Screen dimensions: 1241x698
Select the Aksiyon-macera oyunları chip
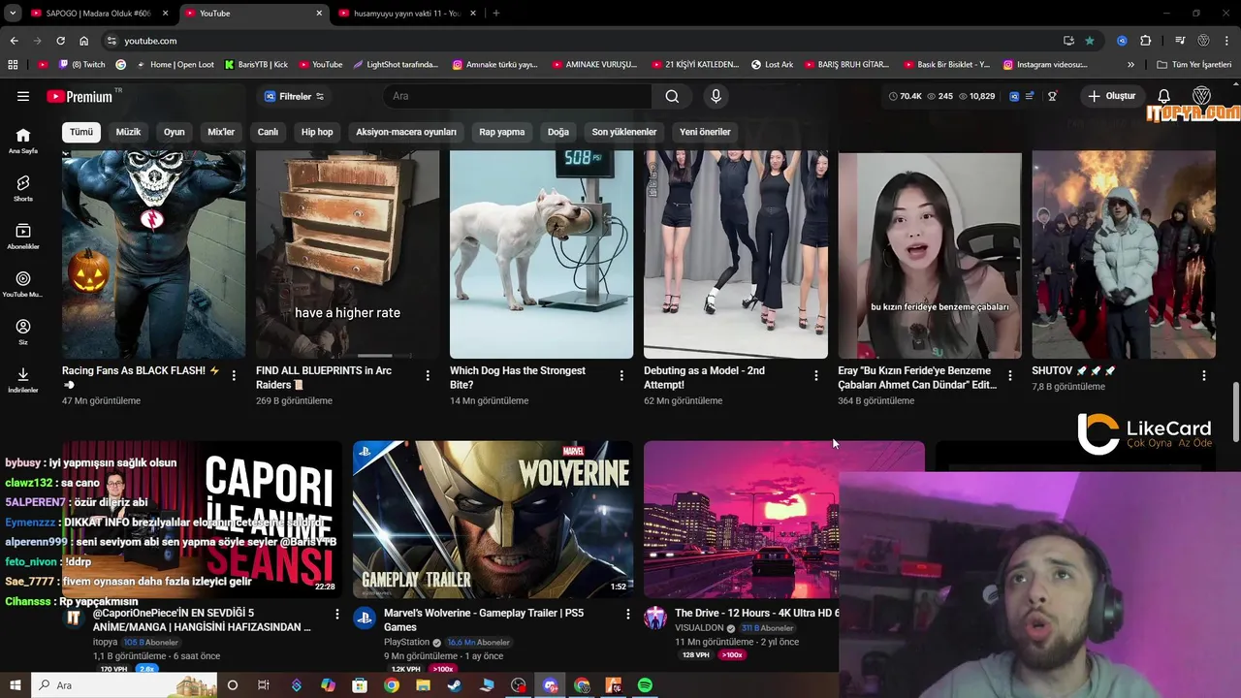pyautogui.click(x=406, y=132)
